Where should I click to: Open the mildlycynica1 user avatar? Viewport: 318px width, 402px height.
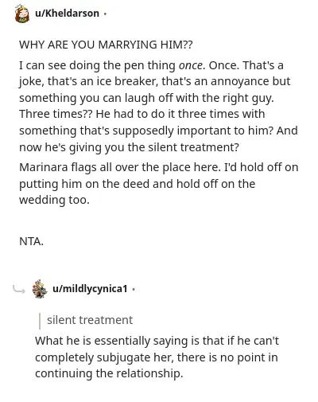coord(40,289)
